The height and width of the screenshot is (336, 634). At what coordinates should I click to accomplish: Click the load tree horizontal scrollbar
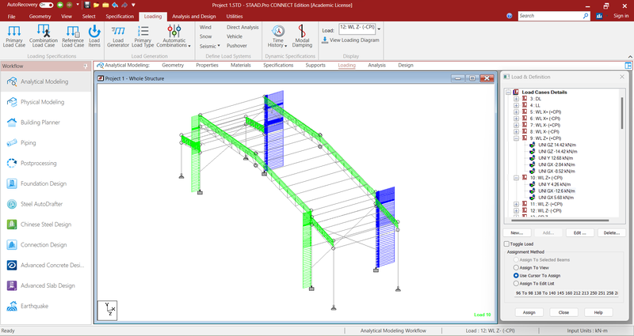(560, 221)
